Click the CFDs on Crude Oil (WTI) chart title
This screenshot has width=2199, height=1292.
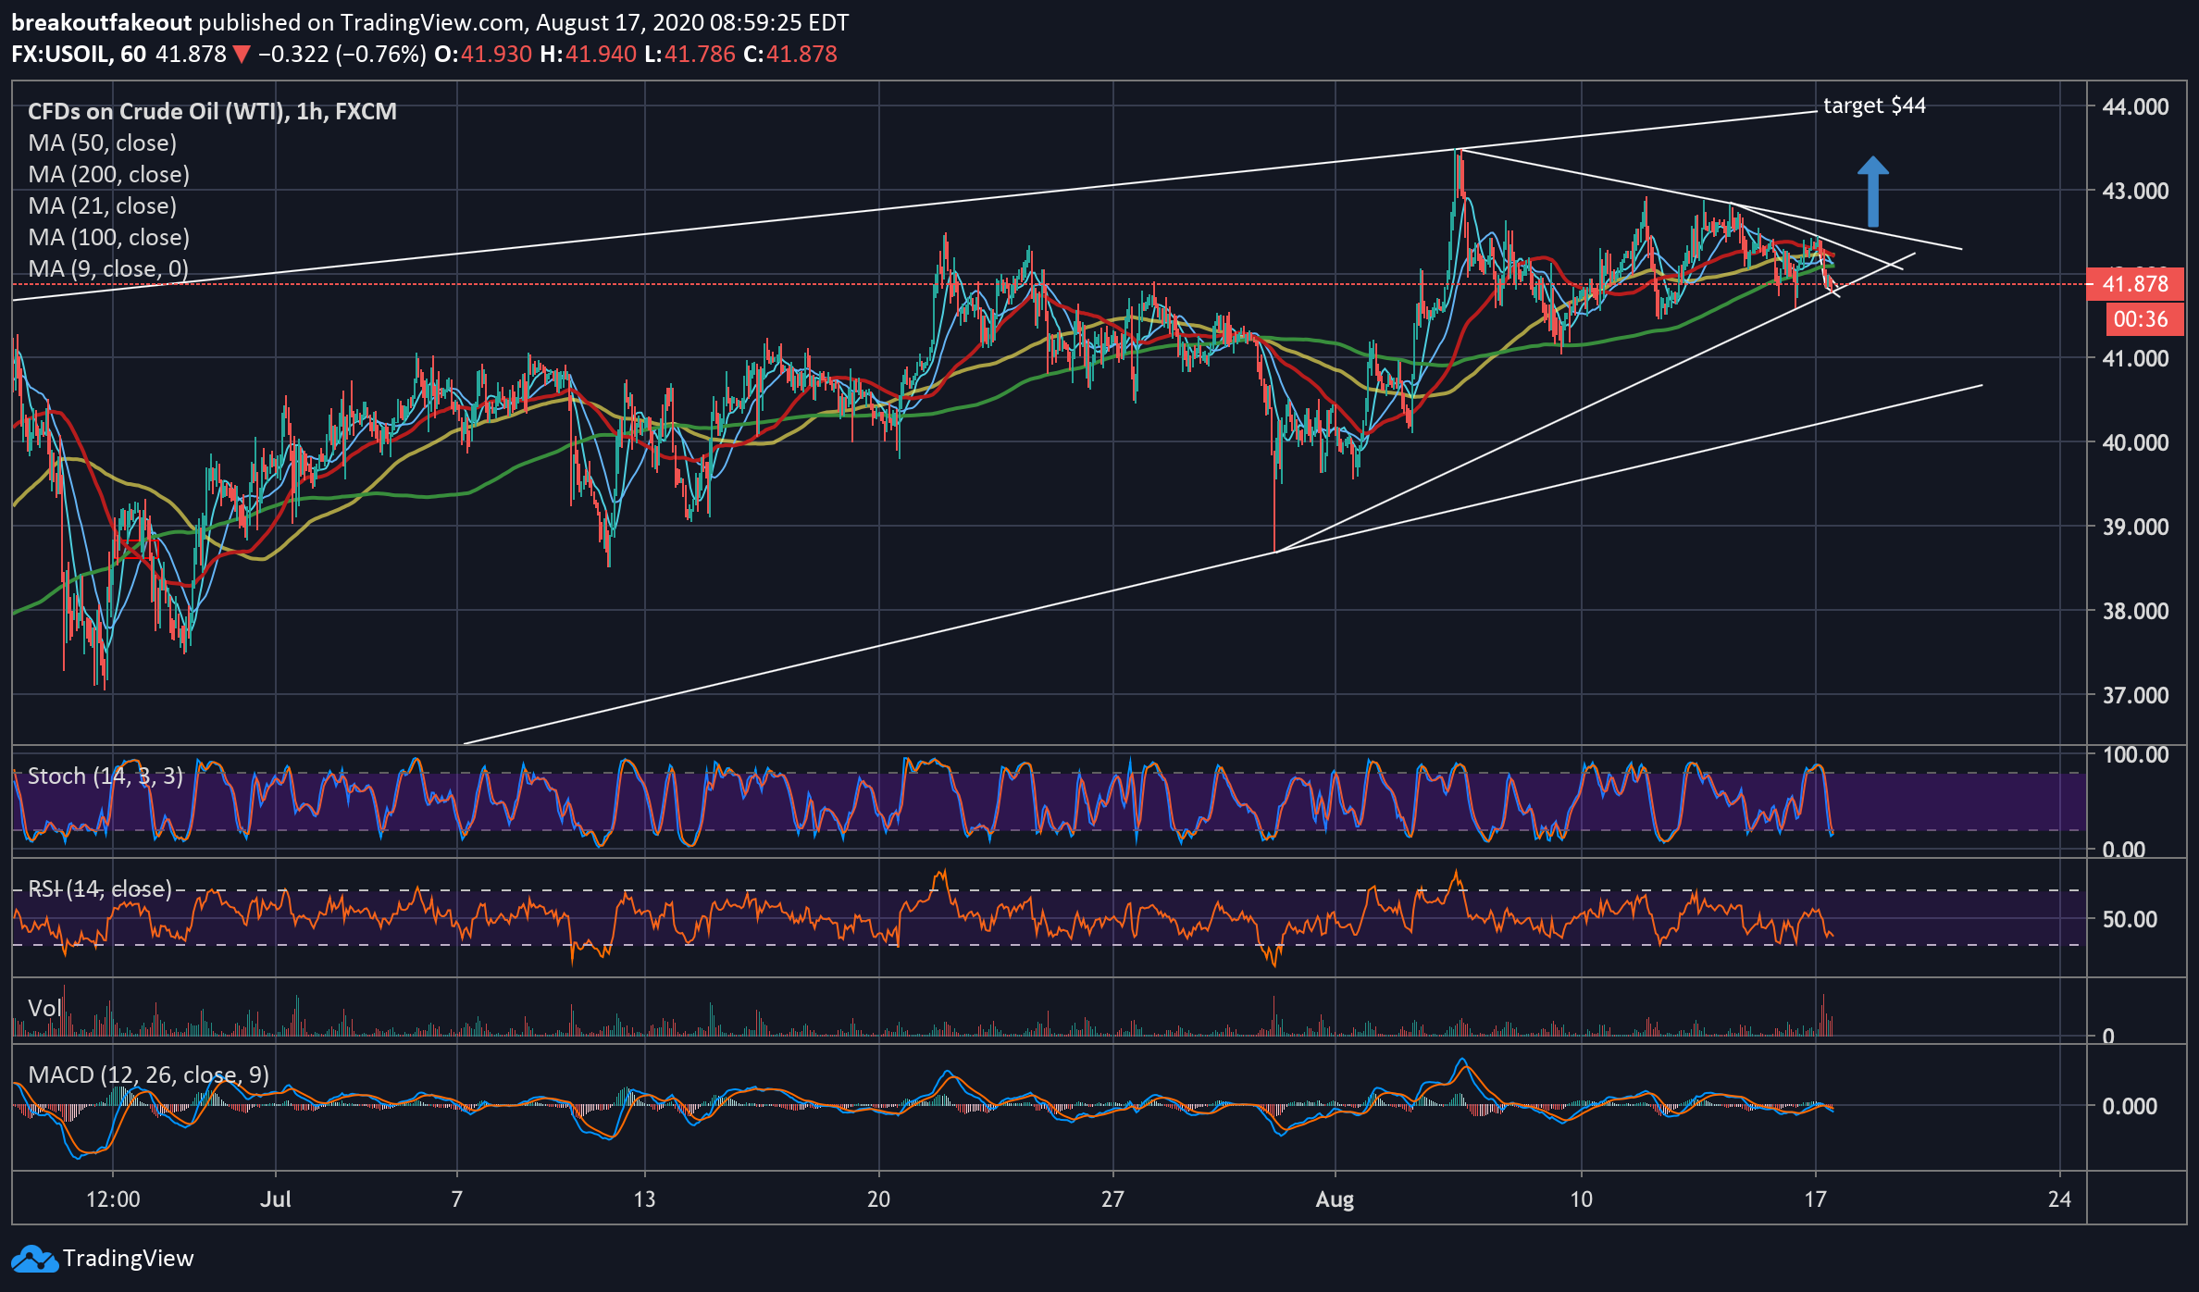click(x=212, y=112)
